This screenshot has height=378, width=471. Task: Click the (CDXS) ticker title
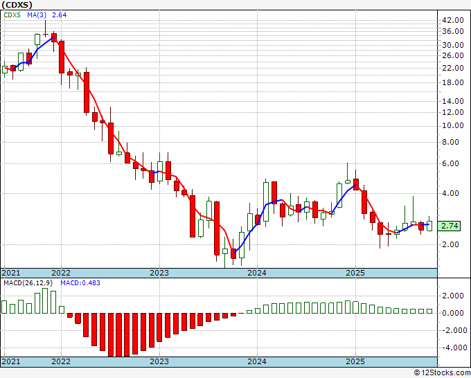(17, 4)
